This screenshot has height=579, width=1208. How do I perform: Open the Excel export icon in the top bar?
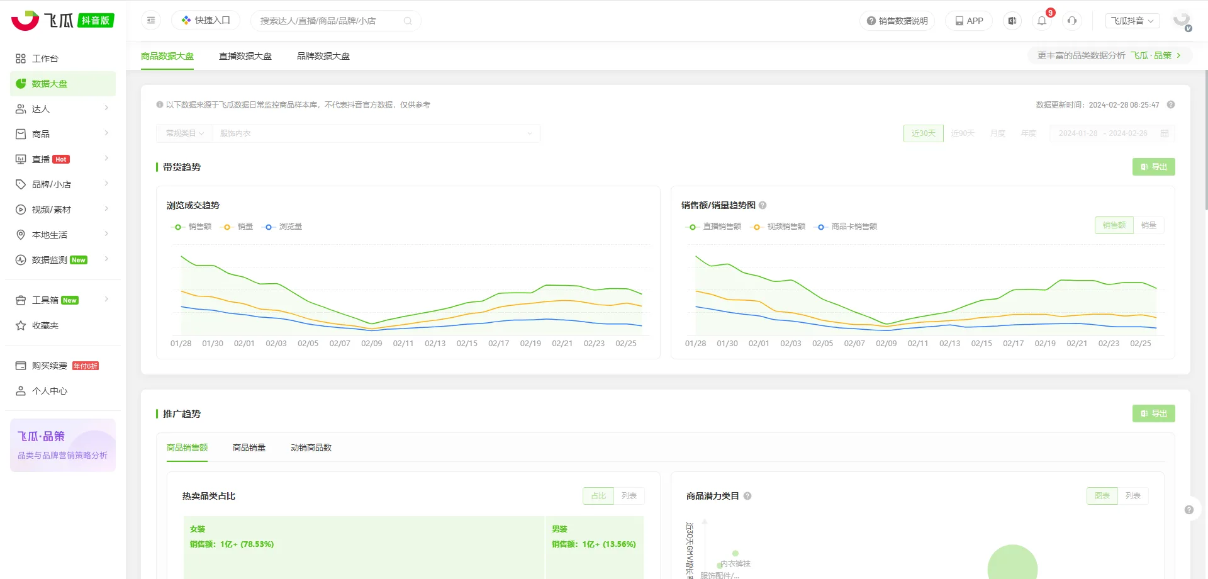point(1012,21)
